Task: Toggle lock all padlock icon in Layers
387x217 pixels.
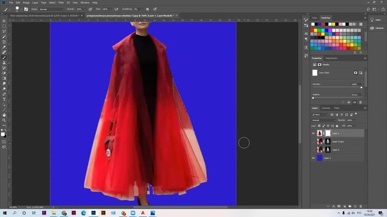Action: pos(337,126)
